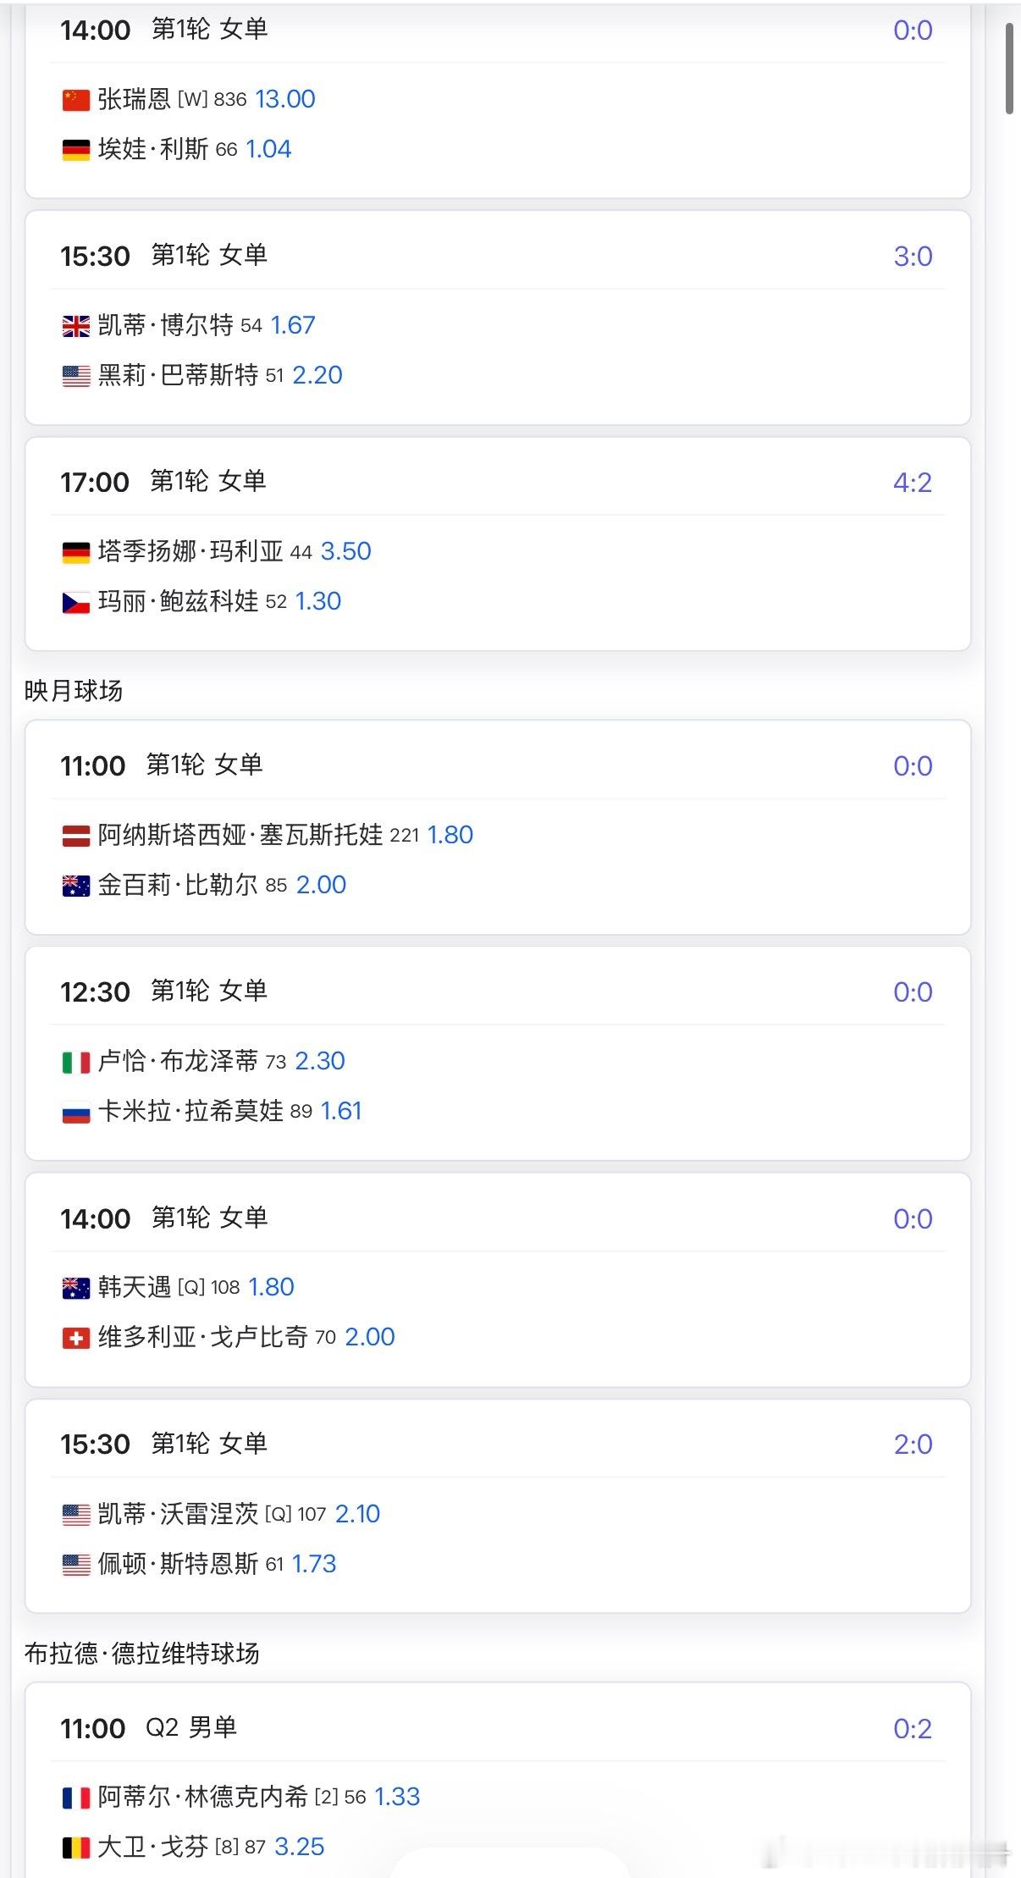Open score 3:0 of 15:30 match
1021x1878 pixels.
click(913, 256)
